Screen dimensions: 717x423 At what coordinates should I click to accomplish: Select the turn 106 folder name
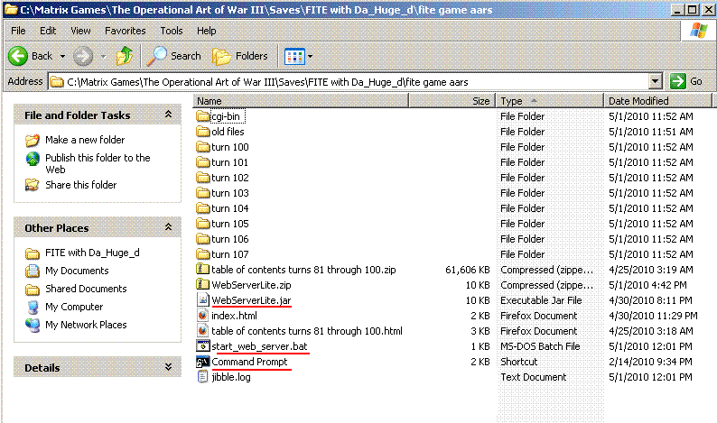pyautogui.click(x=230, y=239)
